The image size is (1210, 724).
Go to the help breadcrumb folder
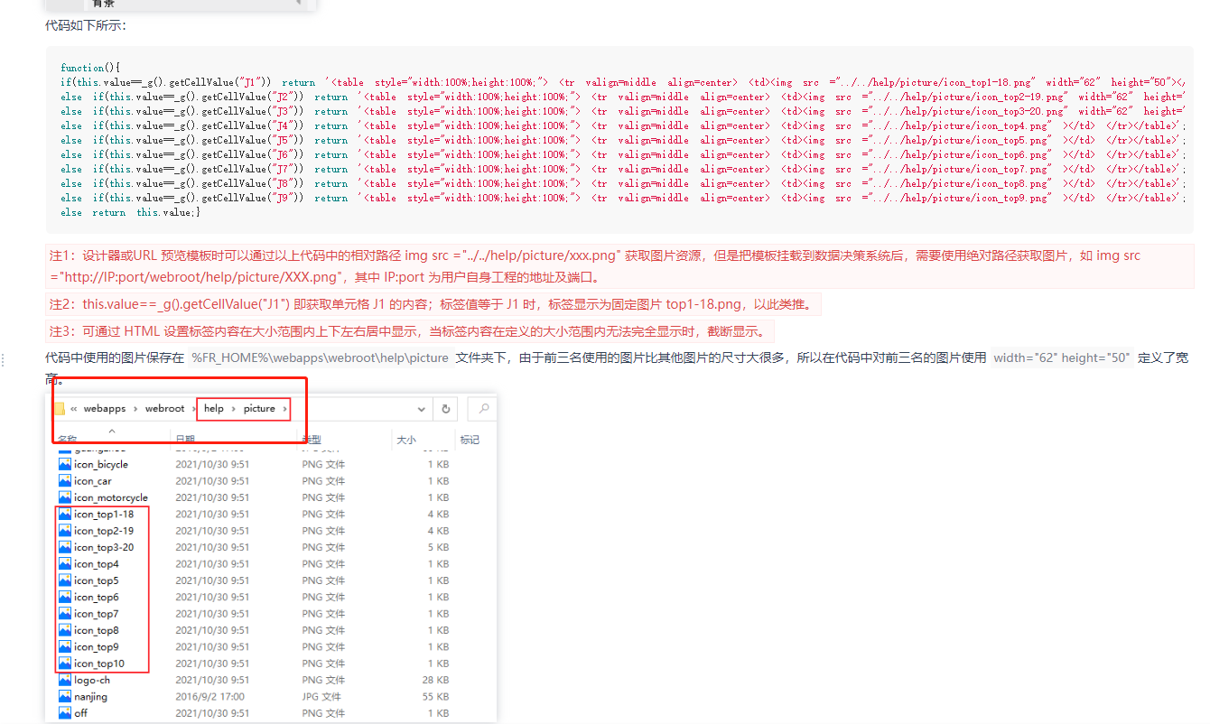(x=214, y=409)
